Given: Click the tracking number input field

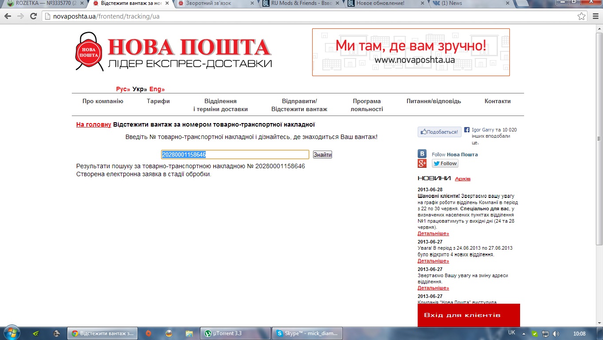Looking at the screenshot, I should pos(235,155).
